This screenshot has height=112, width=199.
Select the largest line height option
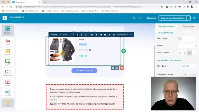click(x=194, y=53)
